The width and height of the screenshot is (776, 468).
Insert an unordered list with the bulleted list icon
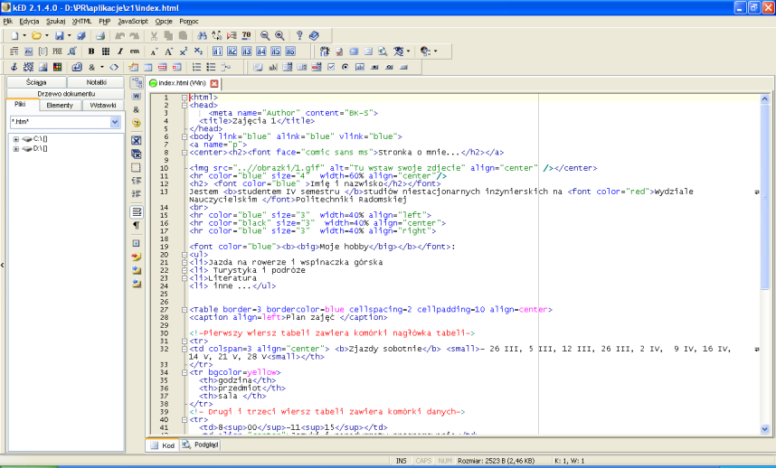212,67
